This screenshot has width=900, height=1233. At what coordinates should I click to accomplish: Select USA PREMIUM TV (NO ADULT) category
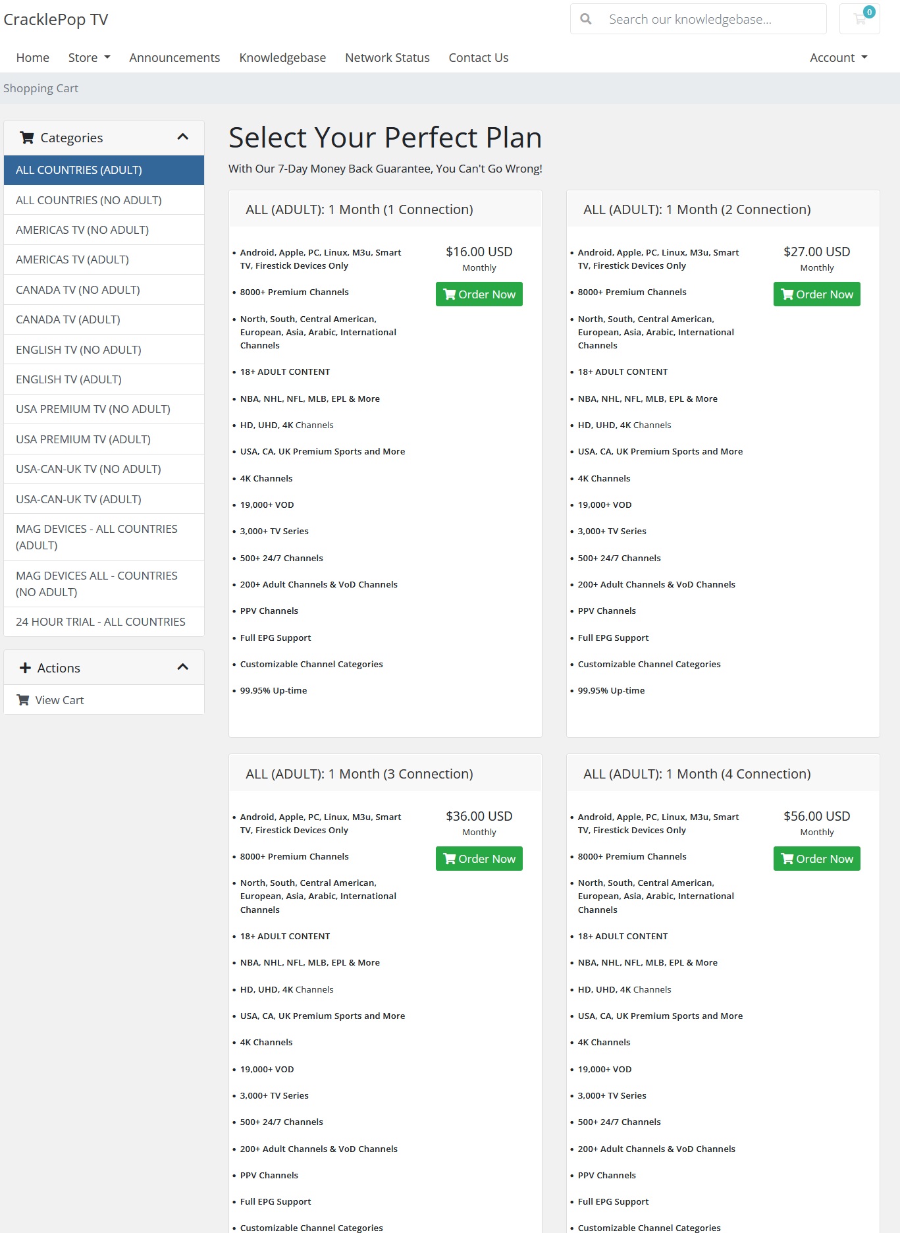pos(104,409)
